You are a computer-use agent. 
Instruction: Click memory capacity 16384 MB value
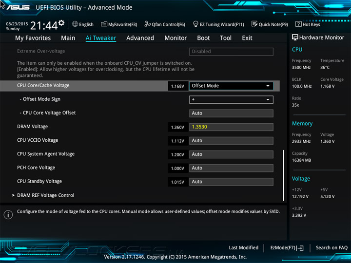pyautogui.click(x=302, y=160)
